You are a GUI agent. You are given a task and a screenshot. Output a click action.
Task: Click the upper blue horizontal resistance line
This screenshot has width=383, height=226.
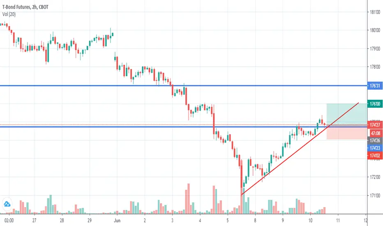point(183,86)
